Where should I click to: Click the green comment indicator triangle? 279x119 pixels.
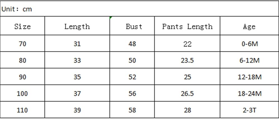tap(111, 17)
